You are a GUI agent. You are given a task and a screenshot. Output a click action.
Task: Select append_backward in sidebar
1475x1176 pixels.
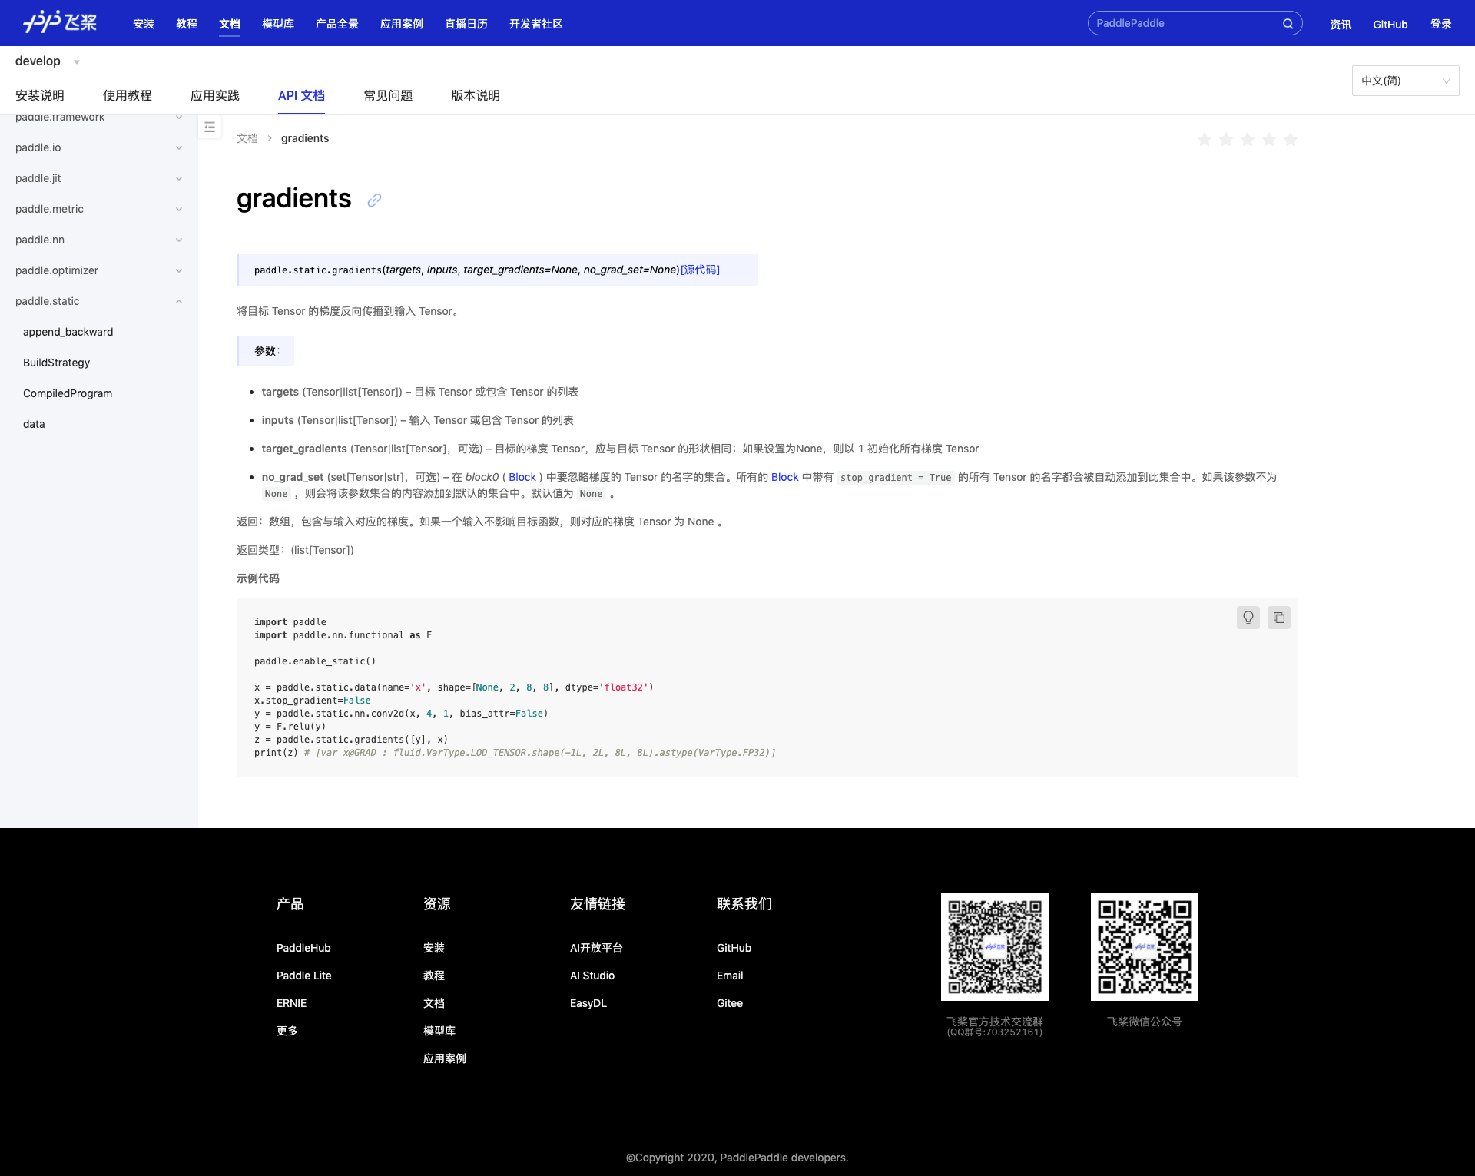pos(68,332)
